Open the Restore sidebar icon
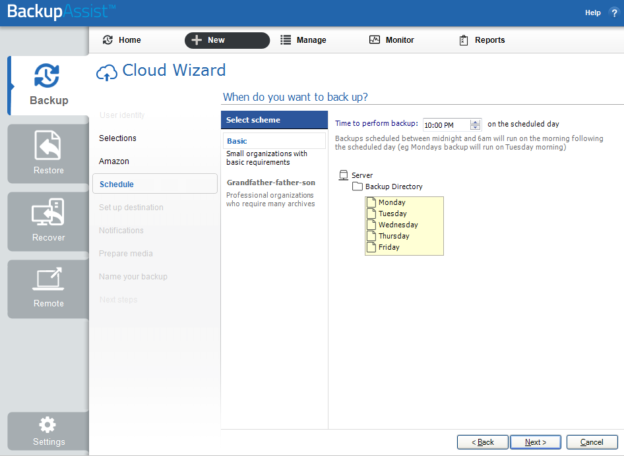624x456 pixels. coord(48,145)
